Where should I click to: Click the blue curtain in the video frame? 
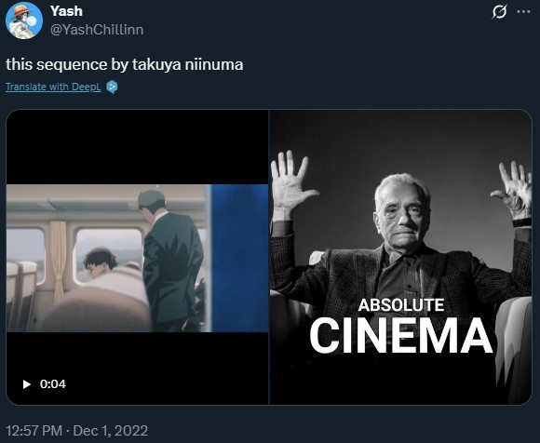(x=239, y=258)
